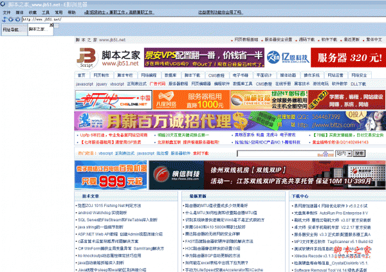Open the 网络安全 navigation tab
The width and height of the screenshot is (386, 272).
point(359,75)
